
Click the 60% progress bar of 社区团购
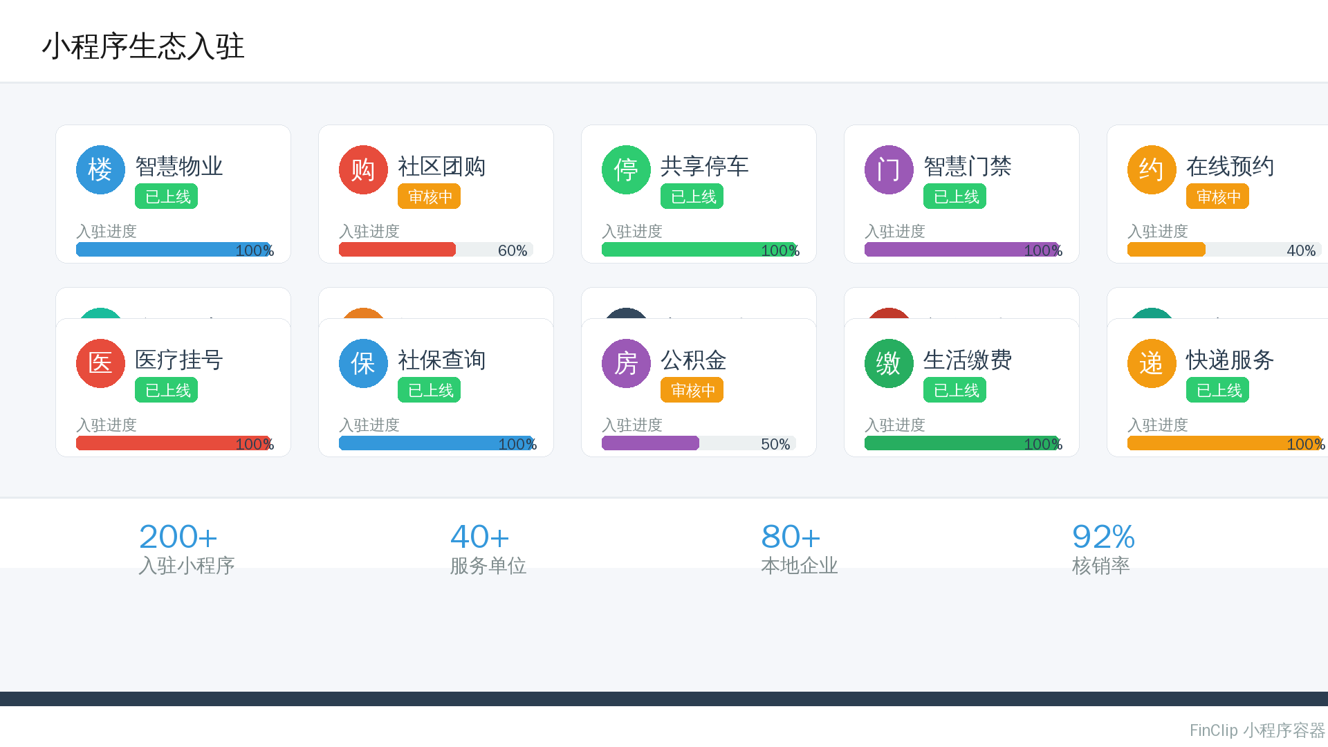[436, 250]
